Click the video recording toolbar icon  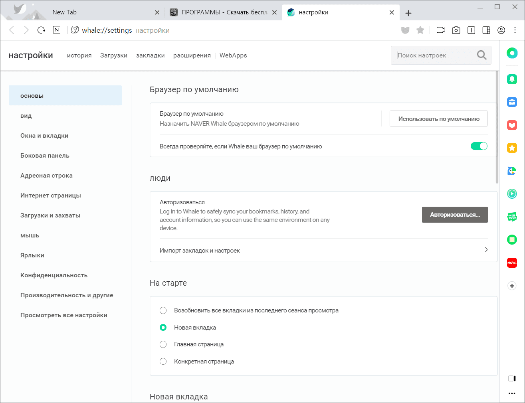click(x=441, y=30)
